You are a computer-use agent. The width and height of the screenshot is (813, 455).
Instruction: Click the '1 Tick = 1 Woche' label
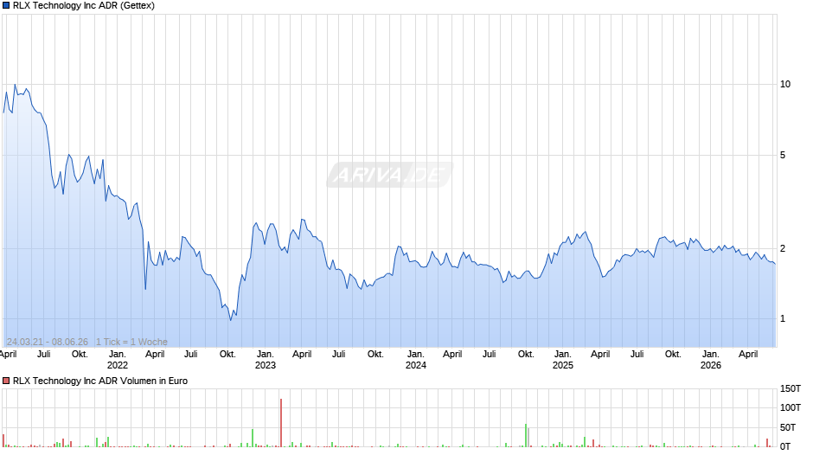131,342
